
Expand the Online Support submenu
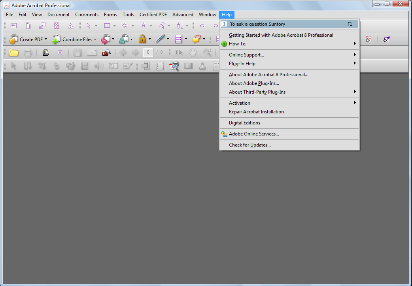(289, 55)
